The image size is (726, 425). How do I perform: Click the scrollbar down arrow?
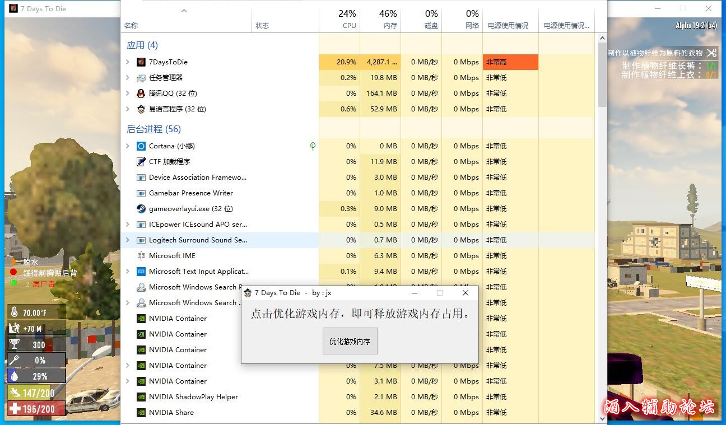point(602,418)
